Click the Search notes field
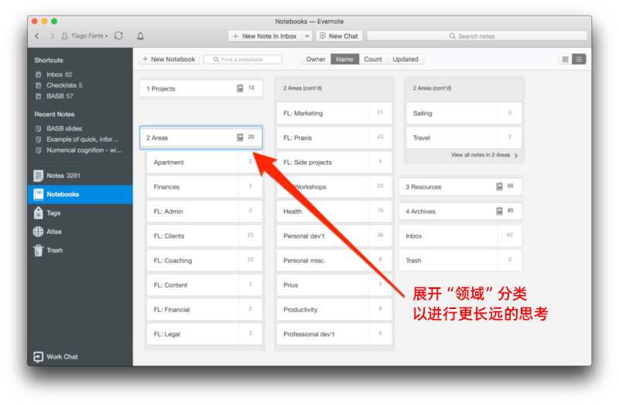This screenshot has height=405, width=619. pyautogui.click(x=477, y=36)
